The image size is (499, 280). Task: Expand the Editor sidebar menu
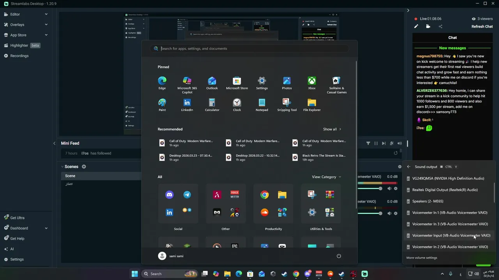pos(46,14)
